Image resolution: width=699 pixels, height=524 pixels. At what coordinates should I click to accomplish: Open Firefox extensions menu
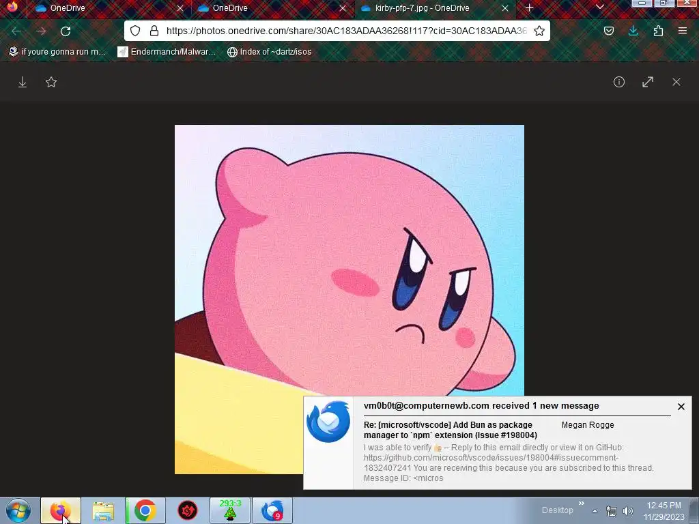pos(658,31)
